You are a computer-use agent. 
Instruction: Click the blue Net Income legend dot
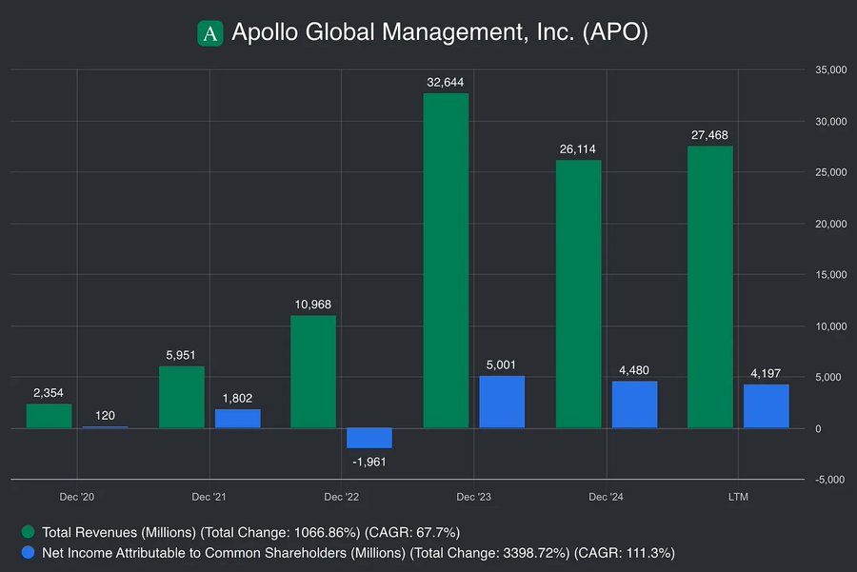point(28,552)
